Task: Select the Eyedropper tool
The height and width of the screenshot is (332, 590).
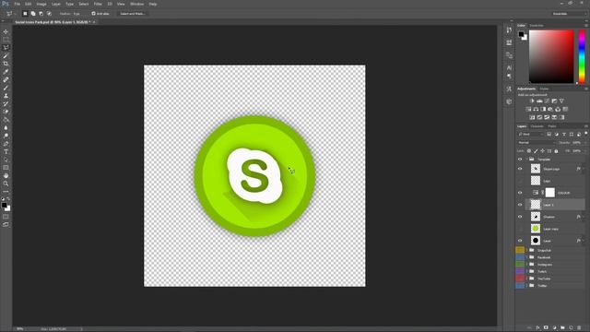Action: tap(6, 72)
